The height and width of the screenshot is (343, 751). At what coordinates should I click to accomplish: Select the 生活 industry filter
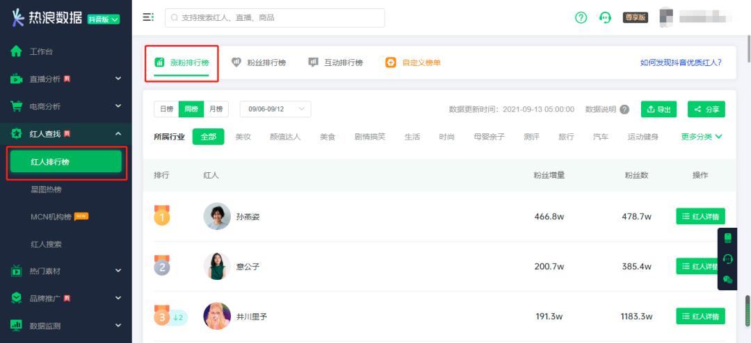click(412, 137)
